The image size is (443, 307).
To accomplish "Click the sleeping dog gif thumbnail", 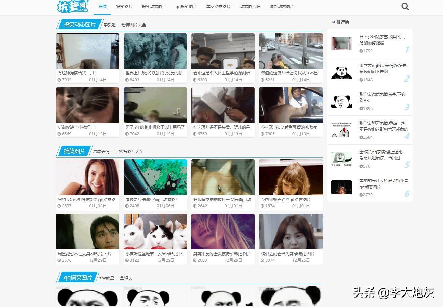I will tap(223, 177).
